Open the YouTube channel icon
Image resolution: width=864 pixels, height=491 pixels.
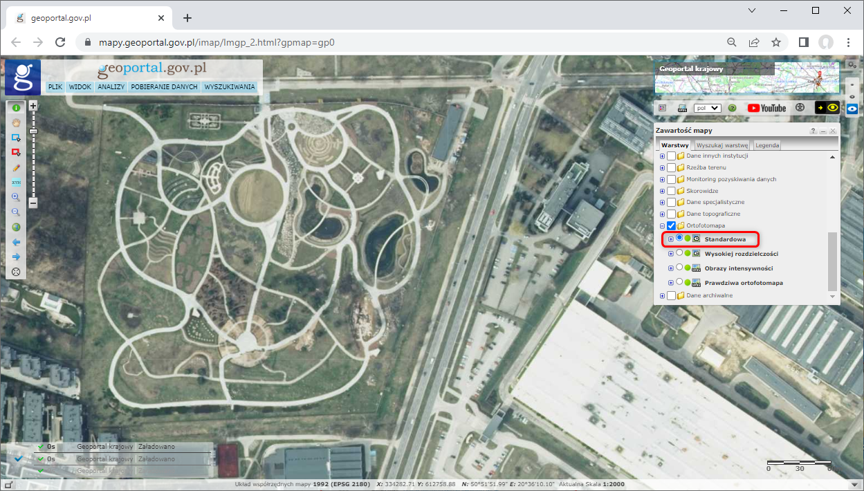[766, 108]
